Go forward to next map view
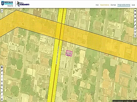This screenshot has height=102, width=137. (x=2, y=92)
